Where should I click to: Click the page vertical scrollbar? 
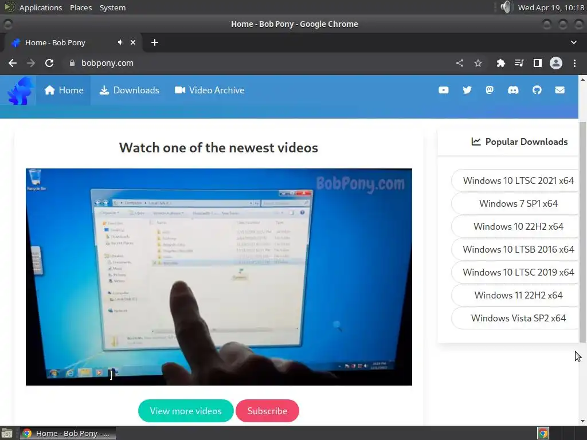click(x=582, y=232)
